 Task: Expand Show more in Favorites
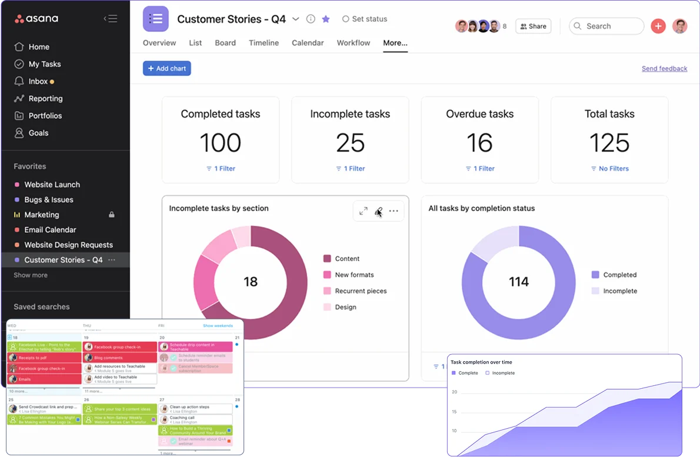(x=31, y=275)
